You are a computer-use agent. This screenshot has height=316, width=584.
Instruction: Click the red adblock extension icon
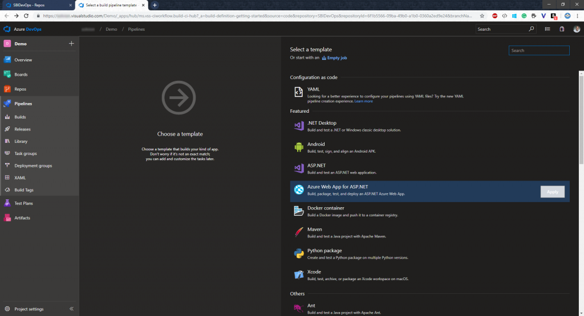[x=494, y=15]
